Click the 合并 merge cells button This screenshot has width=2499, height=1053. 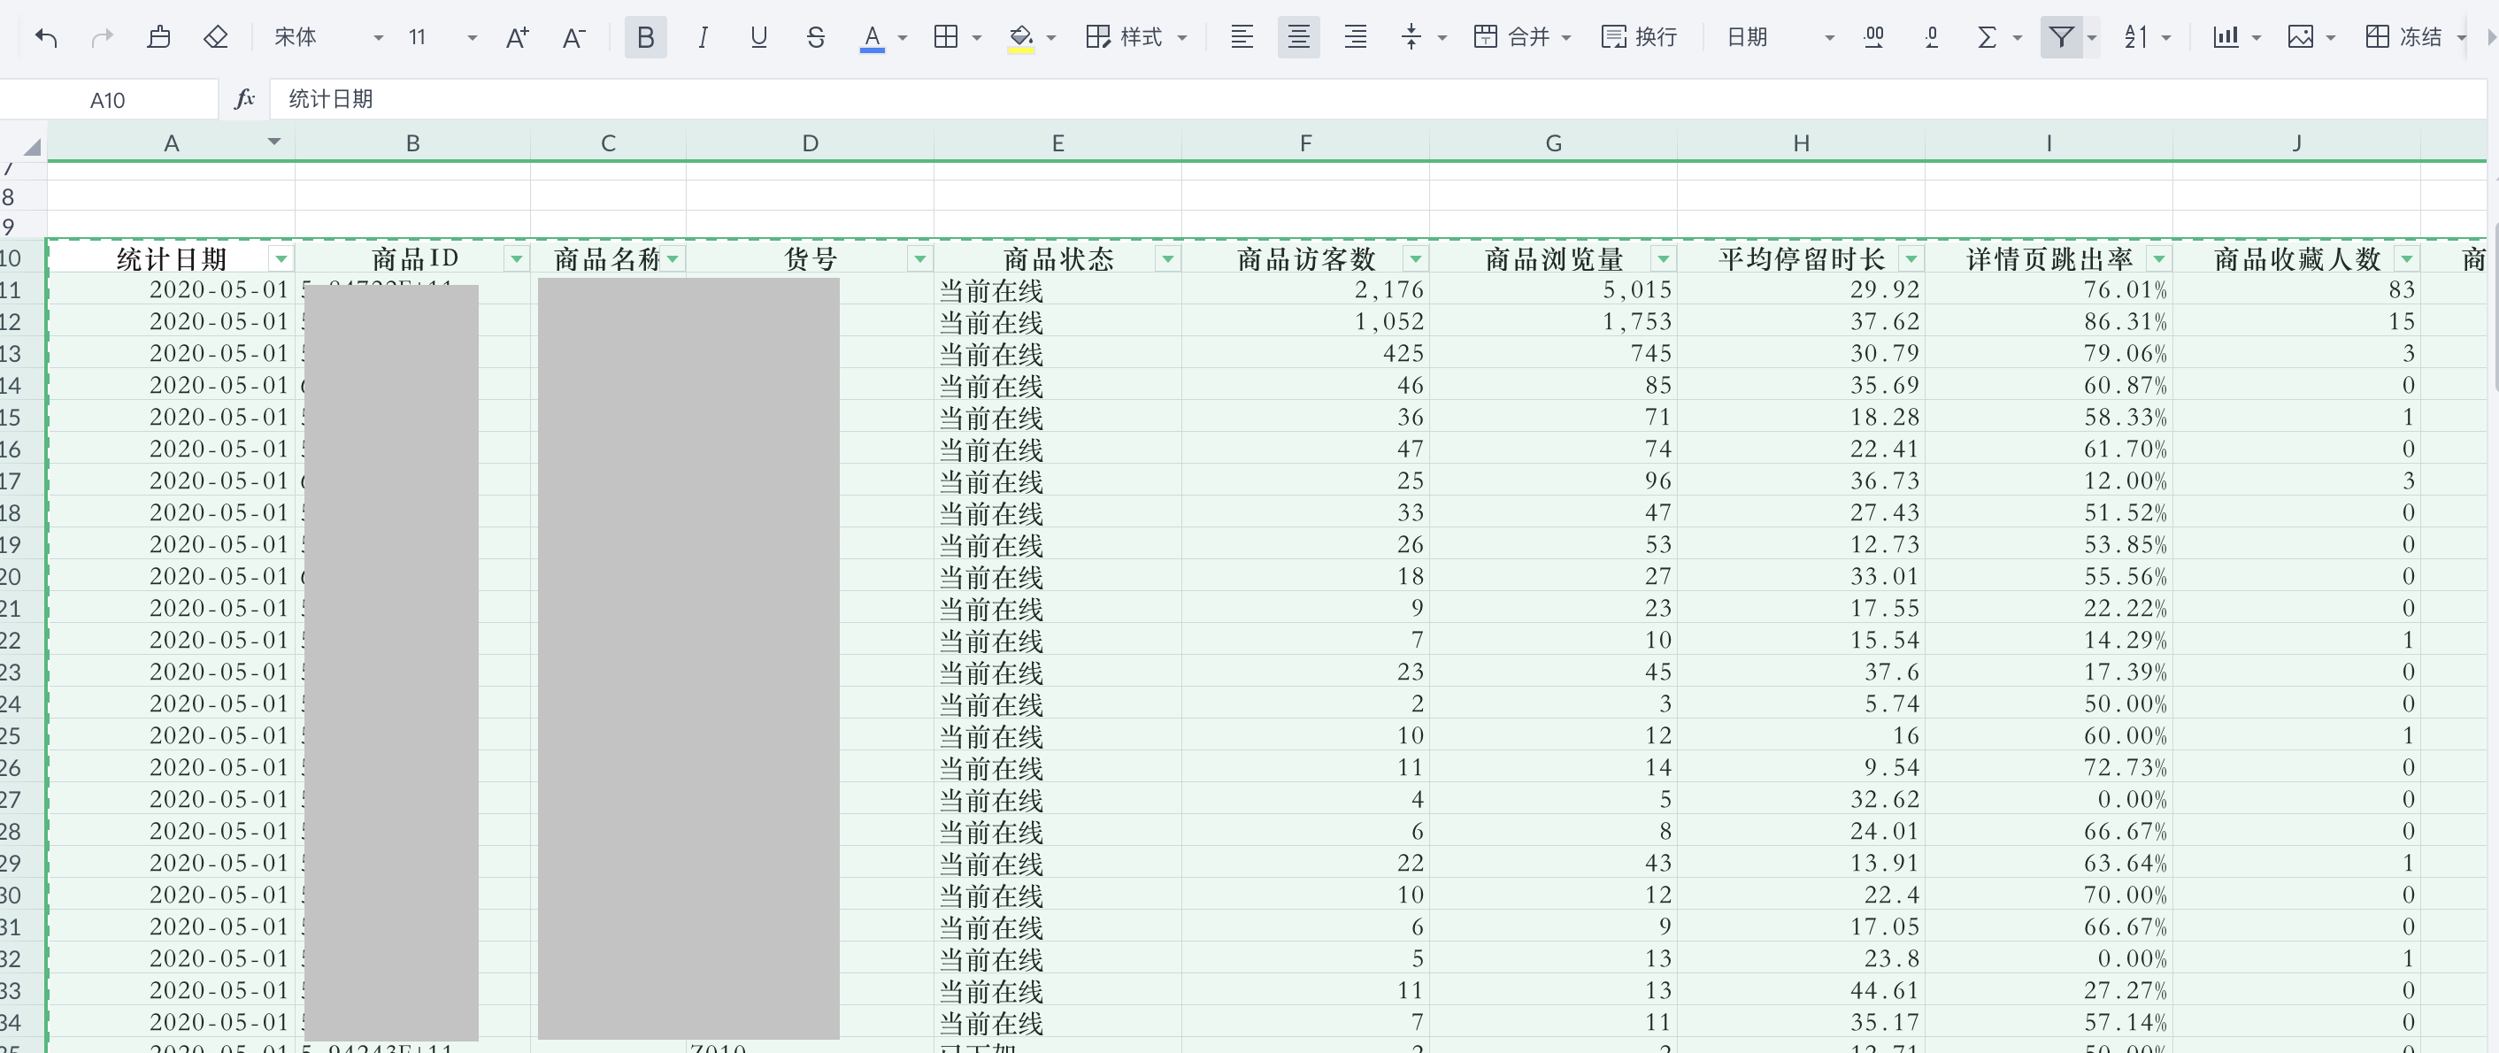[1521, 38]
